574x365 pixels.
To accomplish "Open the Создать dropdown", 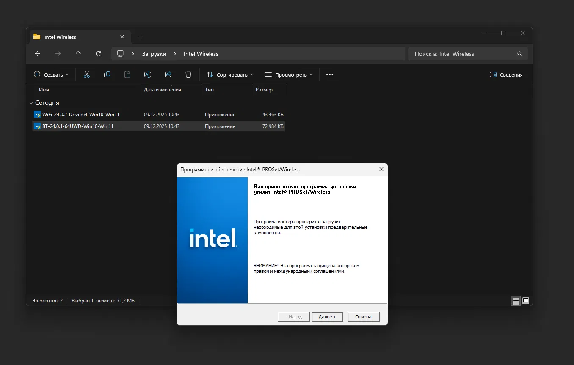I will (x=51, y=74).
